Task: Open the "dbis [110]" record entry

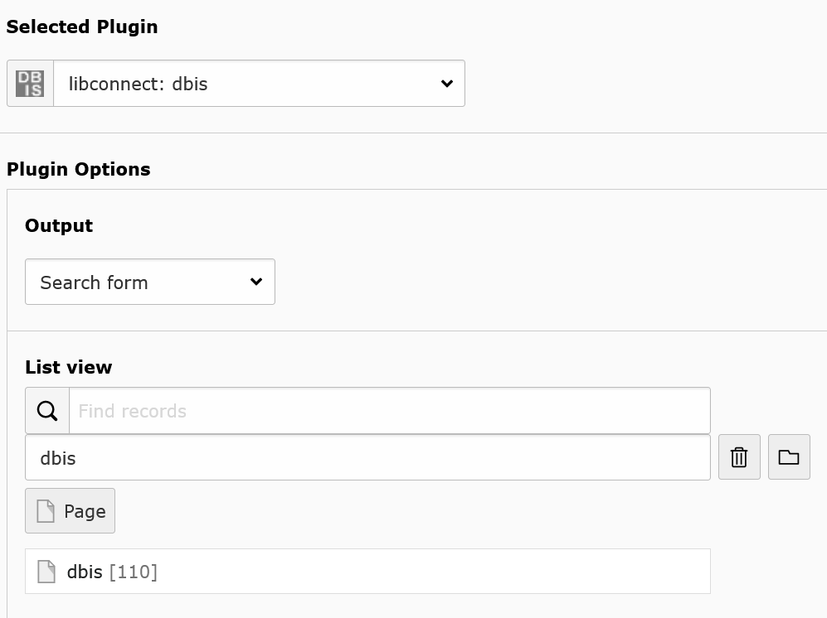Action: click(85, 572)
